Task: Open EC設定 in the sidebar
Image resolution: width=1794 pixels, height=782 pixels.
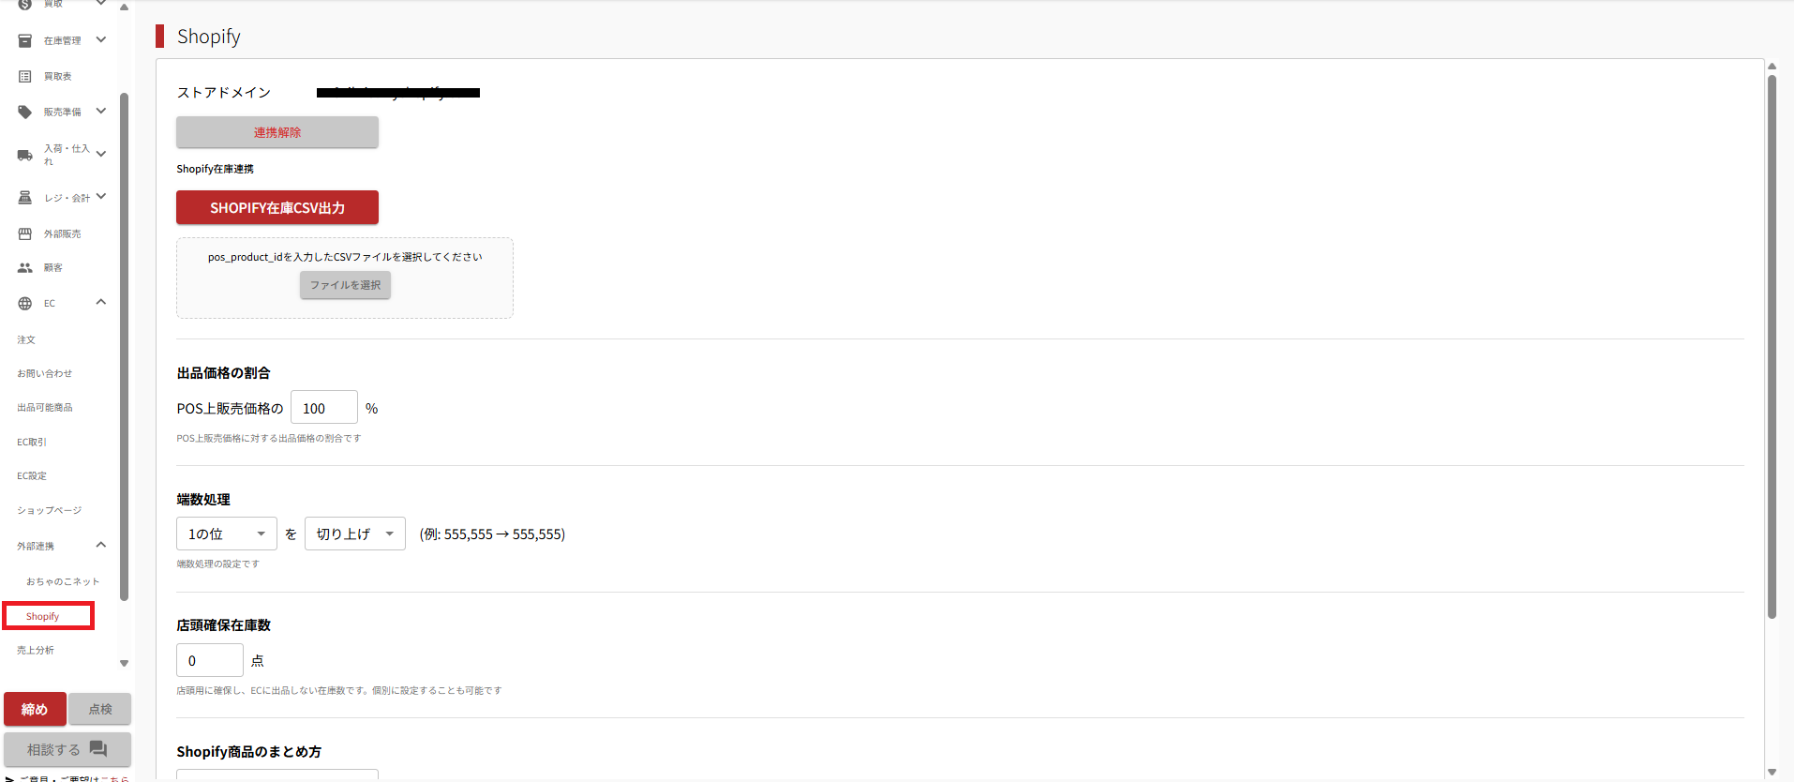Action: point(32,475)
